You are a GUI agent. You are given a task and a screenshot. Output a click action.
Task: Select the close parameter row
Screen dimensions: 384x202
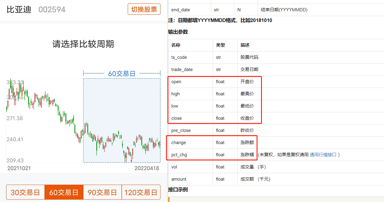190,118
